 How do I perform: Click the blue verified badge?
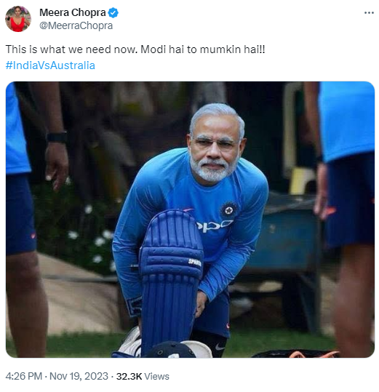[113, 13]
